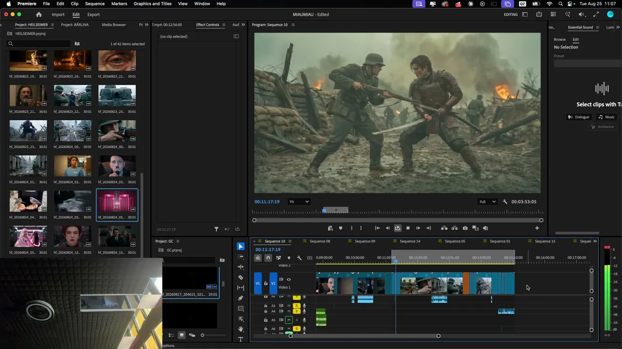Select the Type tool
The image size is (622, 349).
point(241,339)
